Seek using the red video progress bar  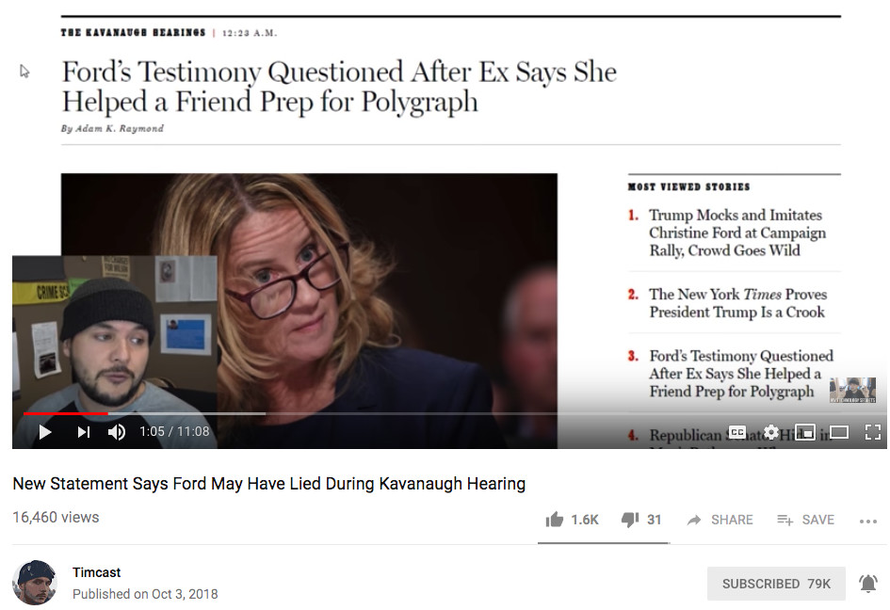pos(66,413)
